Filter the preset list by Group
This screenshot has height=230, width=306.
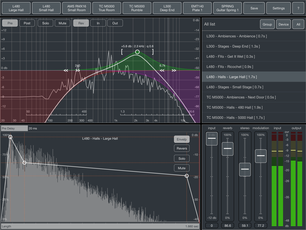click(x=267, y=24)
